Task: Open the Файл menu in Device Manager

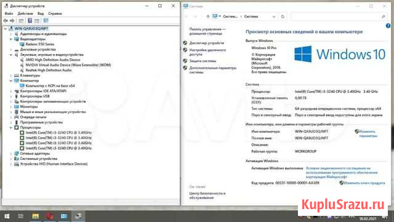Action: (x=9, y=14)
